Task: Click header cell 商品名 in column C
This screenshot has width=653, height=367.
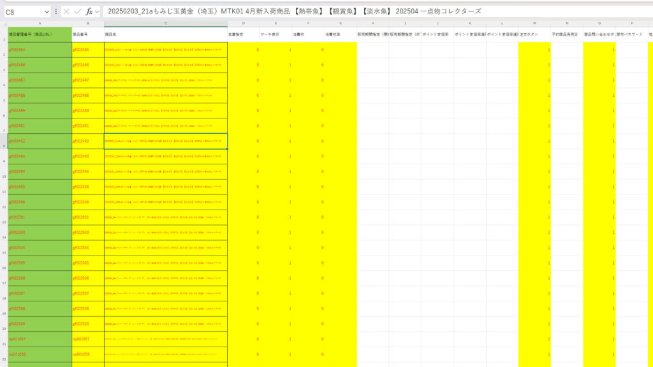Action: (x=166, y=34)
